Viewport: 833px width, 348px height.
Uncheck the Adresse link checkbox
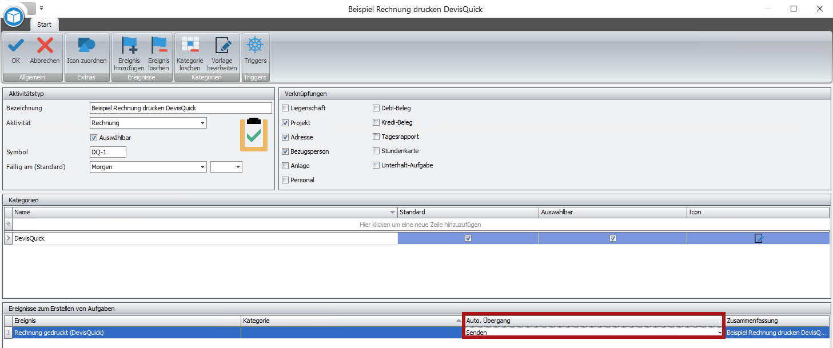[x=285, y=137]
